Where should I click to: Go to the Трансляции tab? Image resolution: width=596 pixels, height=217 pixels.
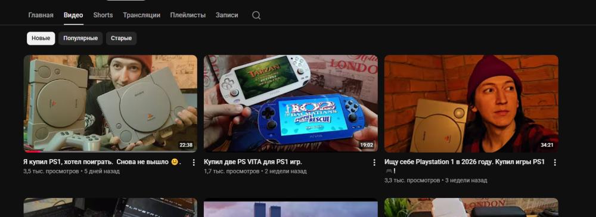[x=141, y=15]
